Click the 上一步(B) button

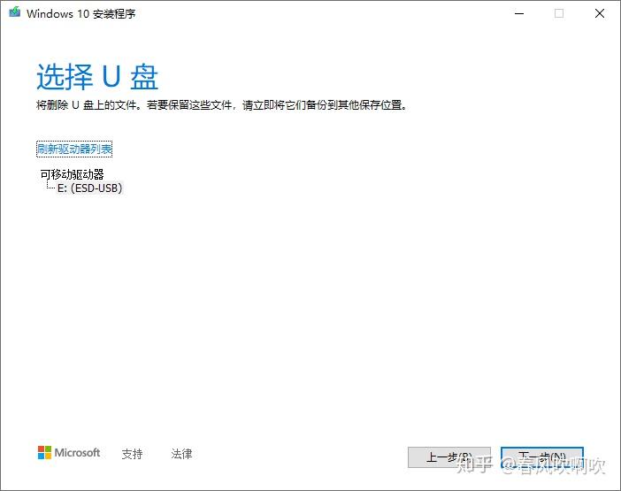(449, 457)
